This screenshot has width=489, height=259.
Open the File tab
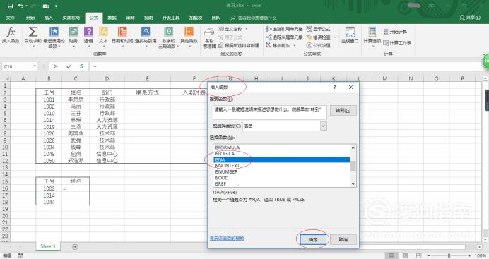(11, 18)
